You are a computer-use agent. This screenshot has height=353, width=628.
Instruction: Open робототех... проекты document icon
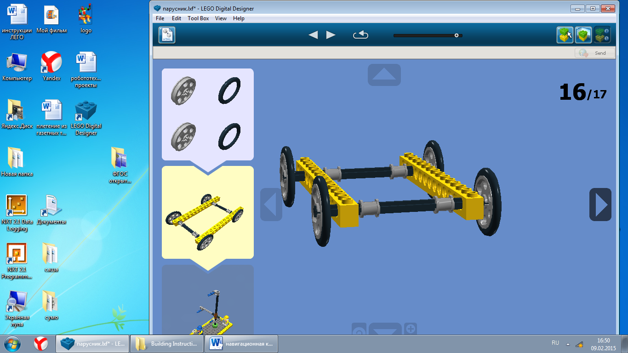(86, 70)
